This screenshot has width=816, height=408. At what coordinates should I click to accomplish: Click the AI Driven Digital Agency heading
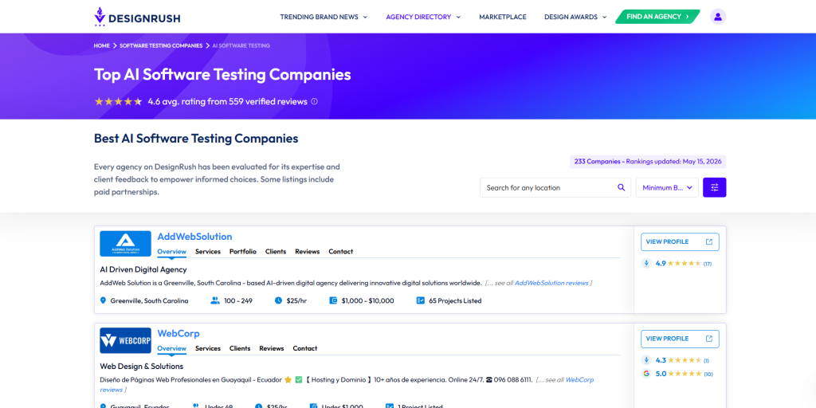pos(143,269)
